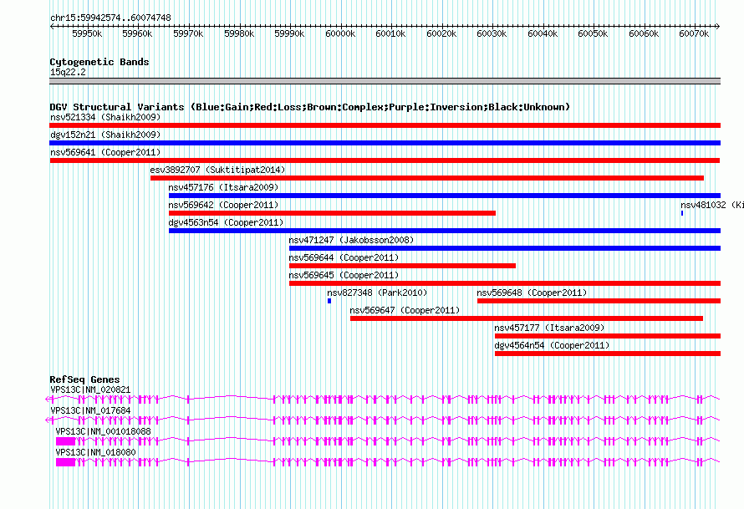Click the nsv569642 (Cooper2011) red bar
The image size is (744, 509).
(x=332, y=213)
